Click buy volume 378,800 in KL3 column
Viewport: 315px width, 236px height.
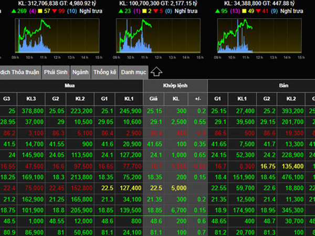[x=33, y=111]
